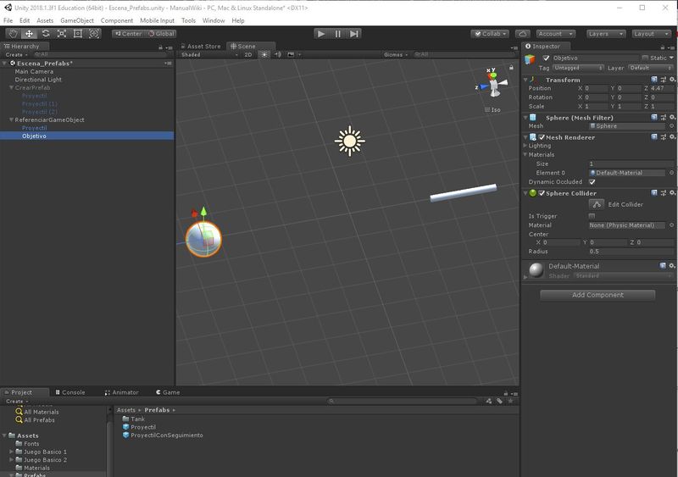Image resolution: width=678 pixels, height=477 pixels.
Task: Toggle Objetivo active checkbox in Inspector
Action: 546,58
